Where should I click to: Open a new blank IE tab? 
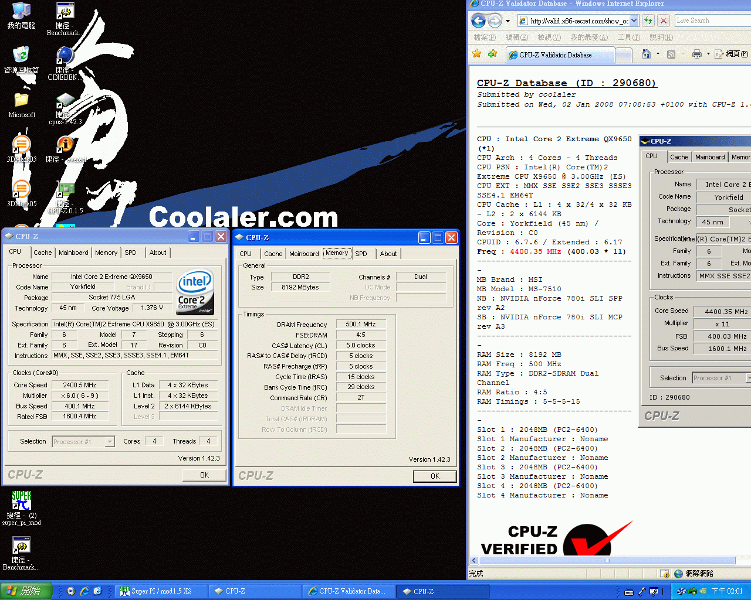tap(623, 55)
